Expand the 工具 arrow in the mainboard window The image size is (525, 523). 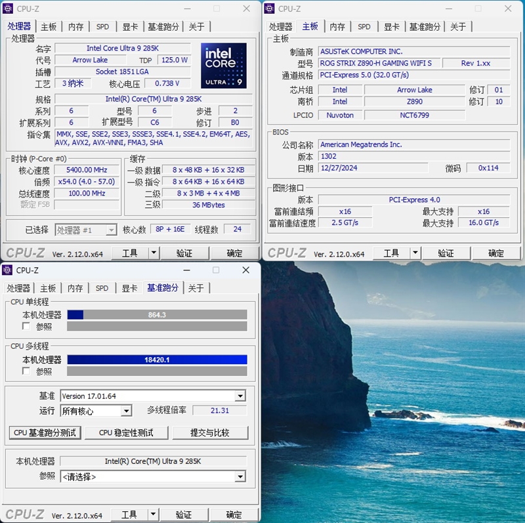pyautogui.click(x=415, y=253)
